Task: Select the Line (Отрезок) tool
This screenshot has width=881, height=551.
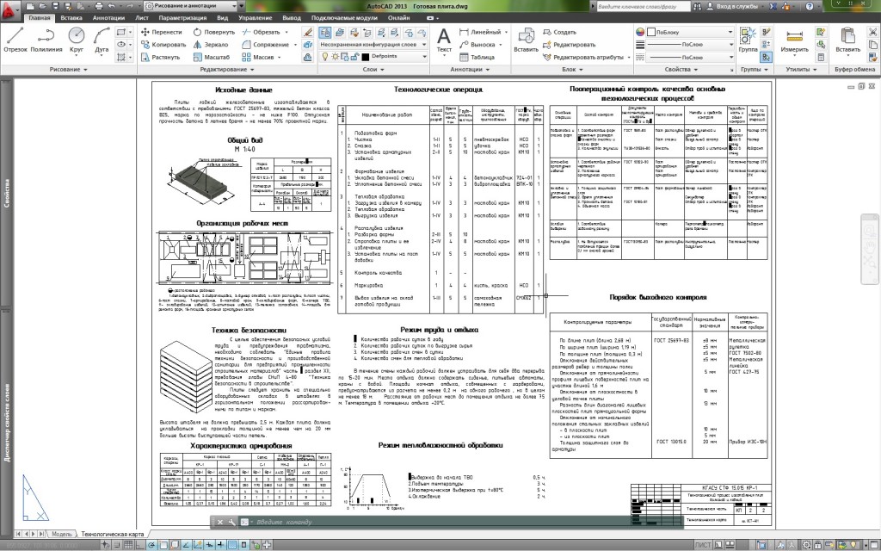Action: [15, 40]
